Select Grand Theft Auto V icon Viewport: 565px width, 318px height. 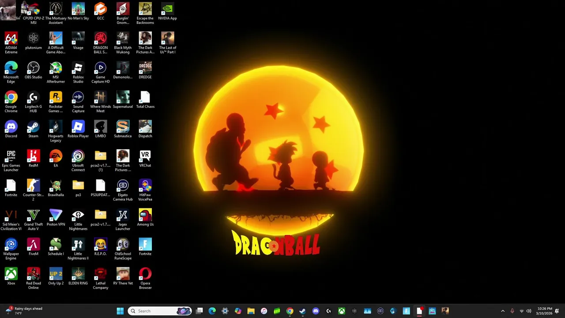[34, 220]
